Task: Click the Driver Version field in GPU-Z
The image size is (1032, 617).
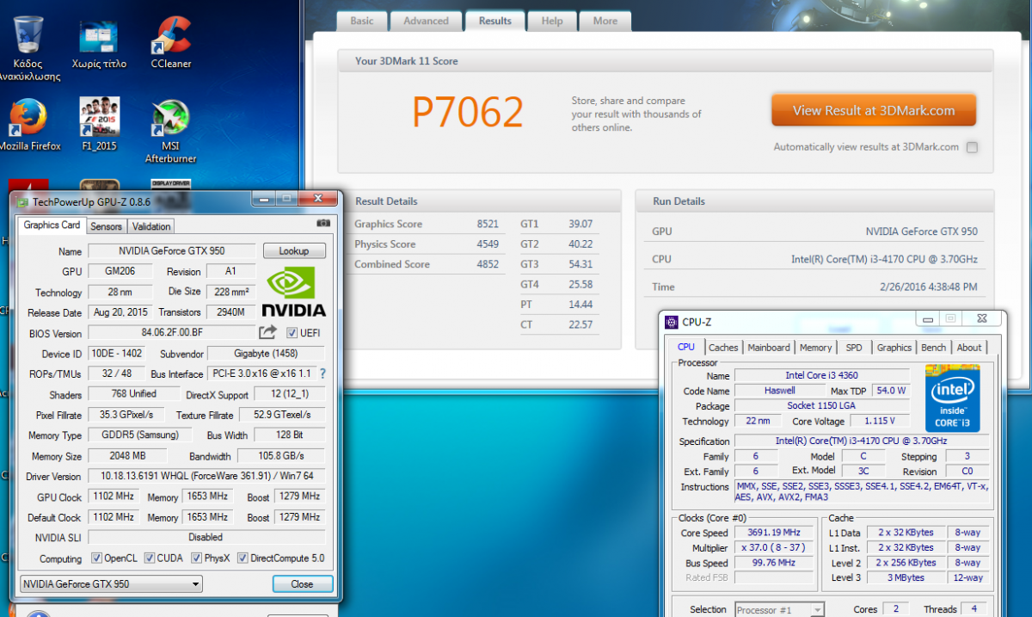Action: (206, 476)
